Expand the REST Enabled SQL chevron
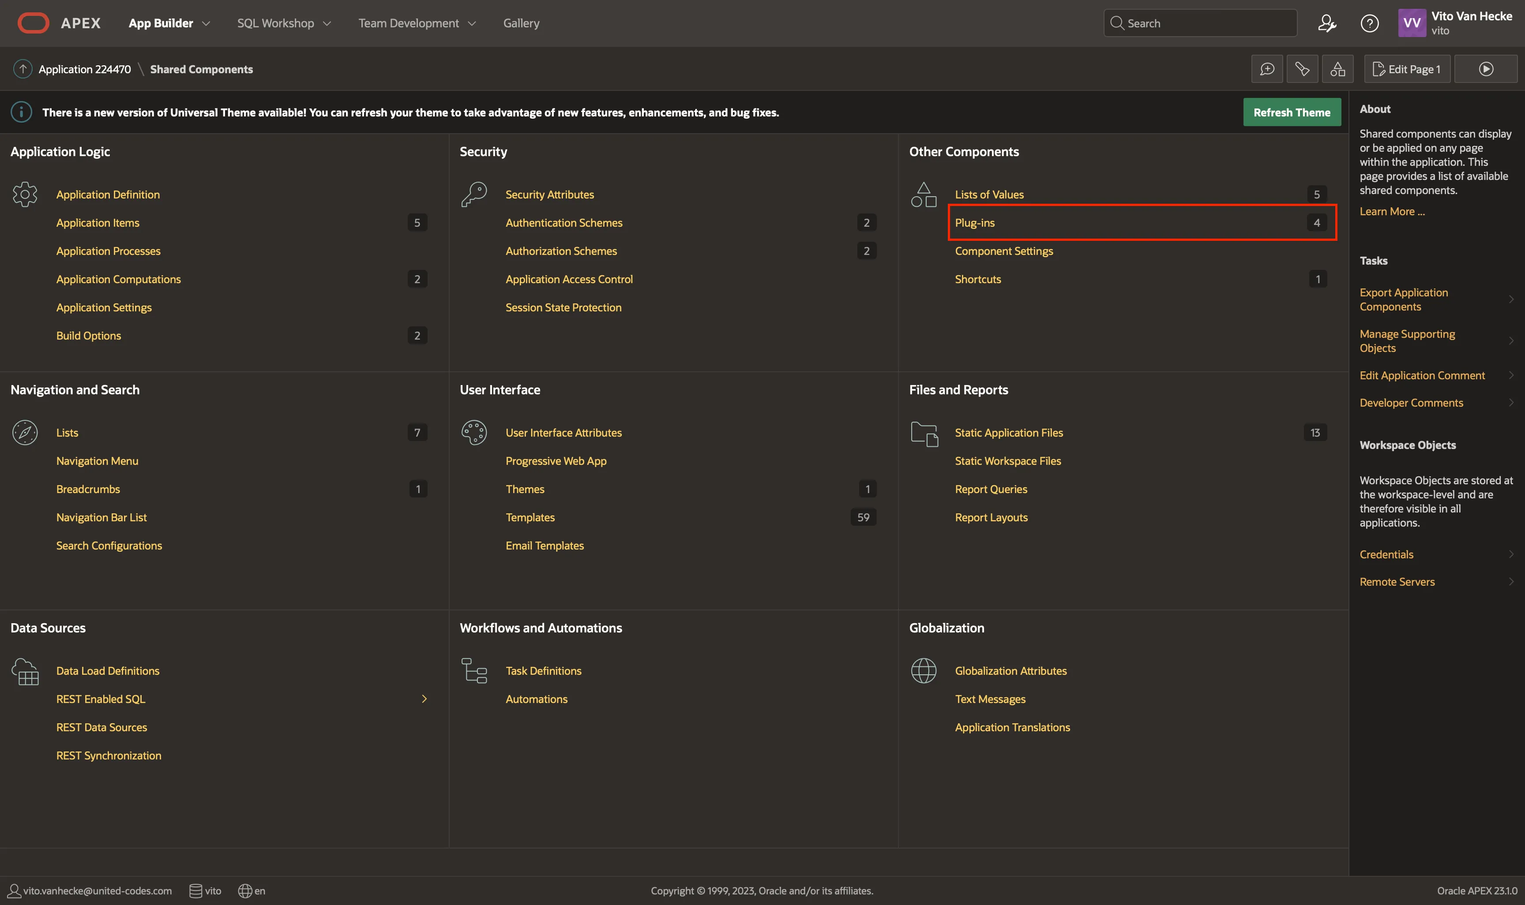 424,699
